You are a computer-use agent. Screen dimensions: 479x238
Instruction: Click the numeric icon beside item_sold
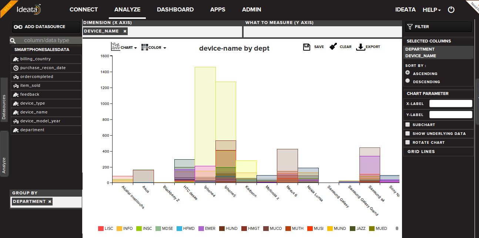point(16,86)
